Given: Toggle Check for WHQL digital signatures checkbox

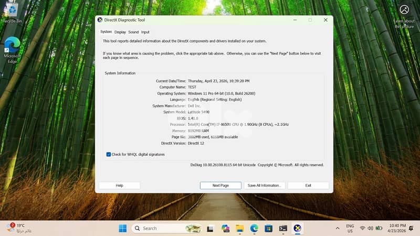Looking at the screenshot, I should [109, 154].
